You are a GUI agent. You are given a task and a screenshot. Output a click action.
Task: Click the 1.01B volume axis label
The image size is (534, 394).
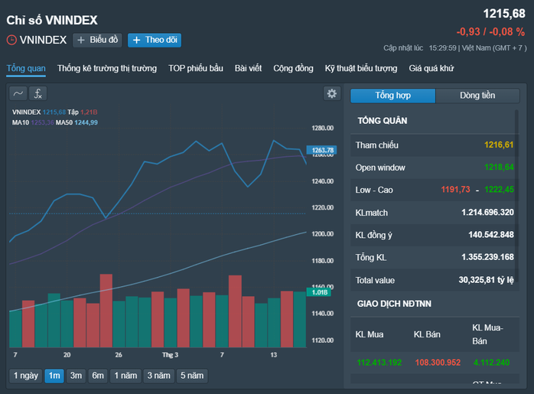[319, 292]
